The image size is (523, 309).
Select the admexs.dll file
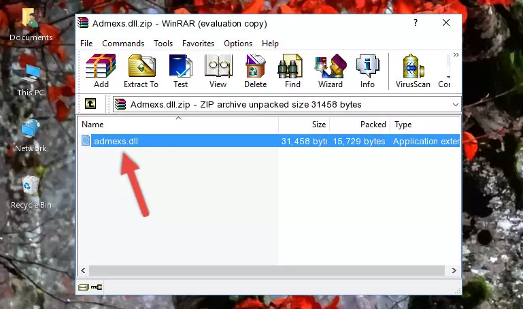[x=116, y=141]
